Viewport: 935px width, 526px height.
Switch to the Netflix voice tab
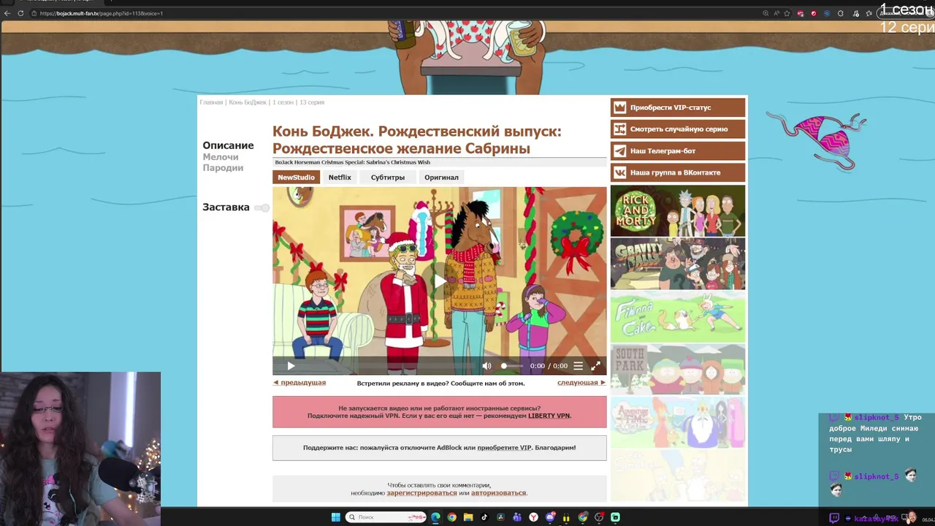click(x=340, y=178)
